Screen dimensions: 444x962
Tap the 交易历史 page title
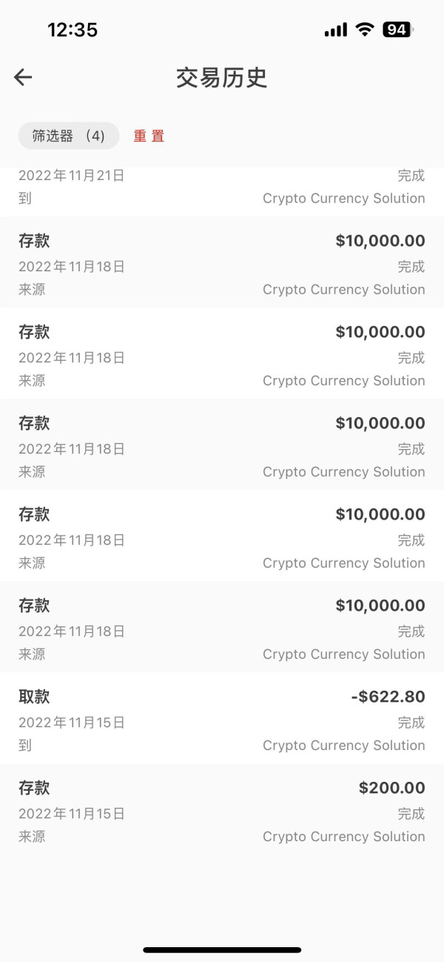221,77
